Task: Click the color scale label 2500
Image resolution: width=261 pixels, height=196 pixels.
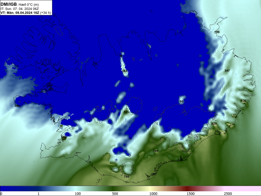Action: (x=228, y=194)
